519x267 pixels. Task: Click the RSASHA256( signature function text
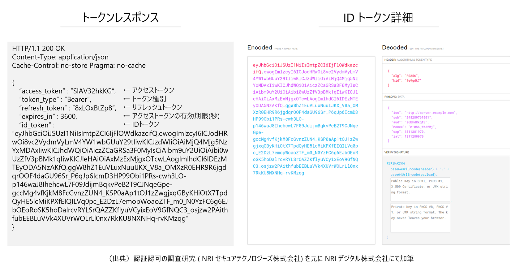coord(396,163)
